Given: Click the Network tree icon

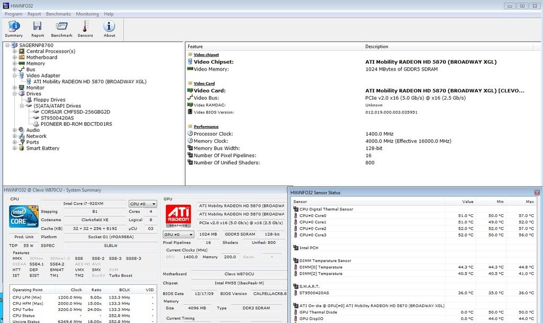Looking at the screenshot, I should 22,136.
